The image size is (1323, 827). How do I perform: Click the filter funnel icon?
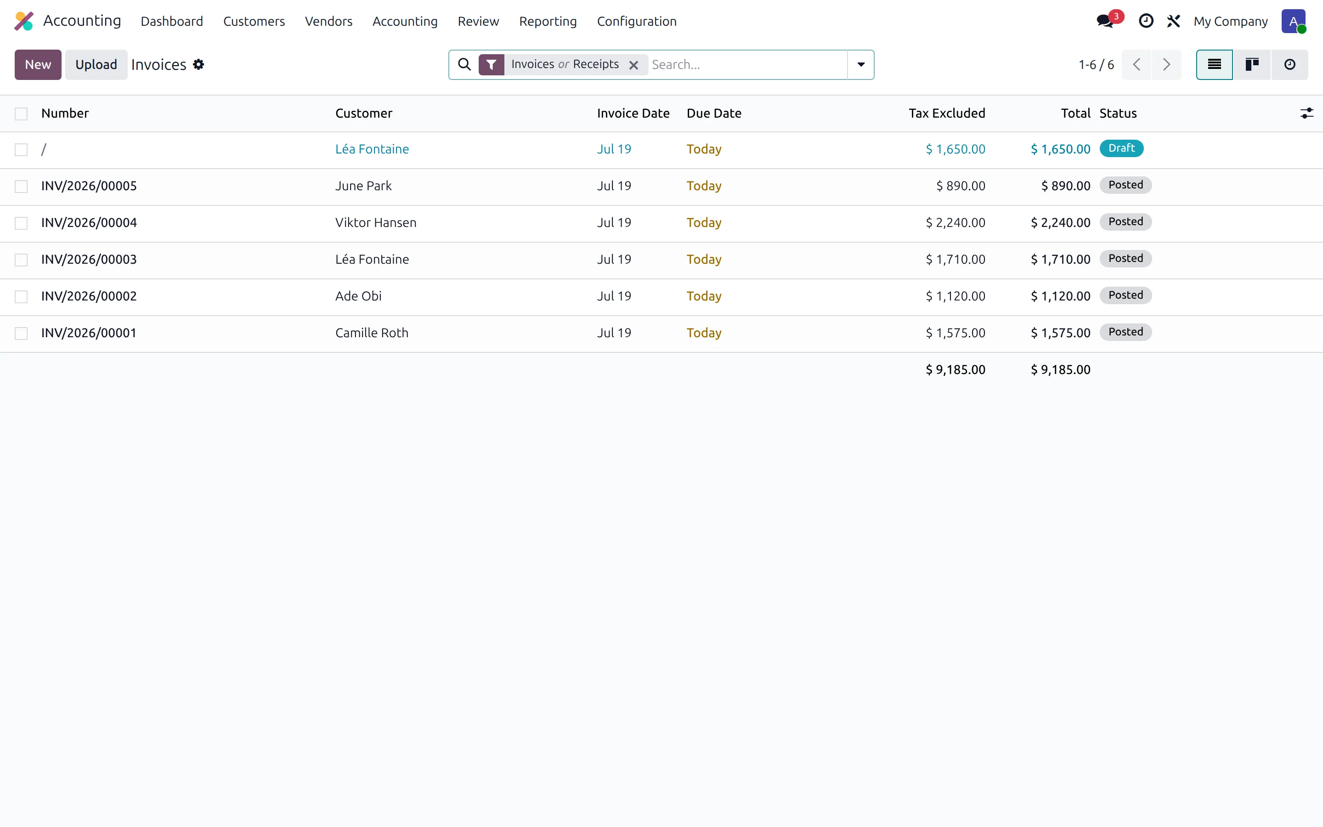491,64
